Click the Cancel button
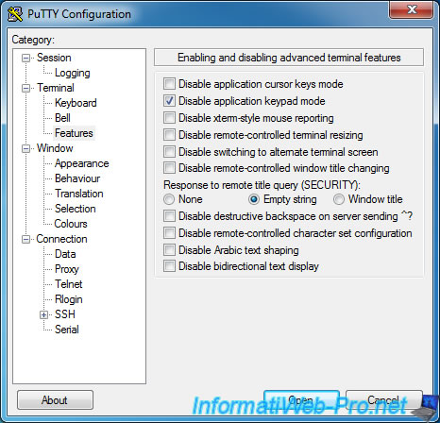Screen dimensions: 440x423 coord(383,400)
